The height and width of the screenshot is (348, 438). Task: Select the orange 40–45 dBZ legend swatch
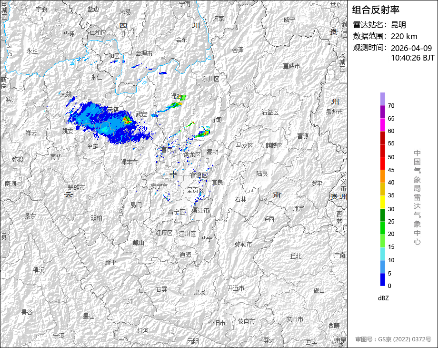tap(383, 176)
